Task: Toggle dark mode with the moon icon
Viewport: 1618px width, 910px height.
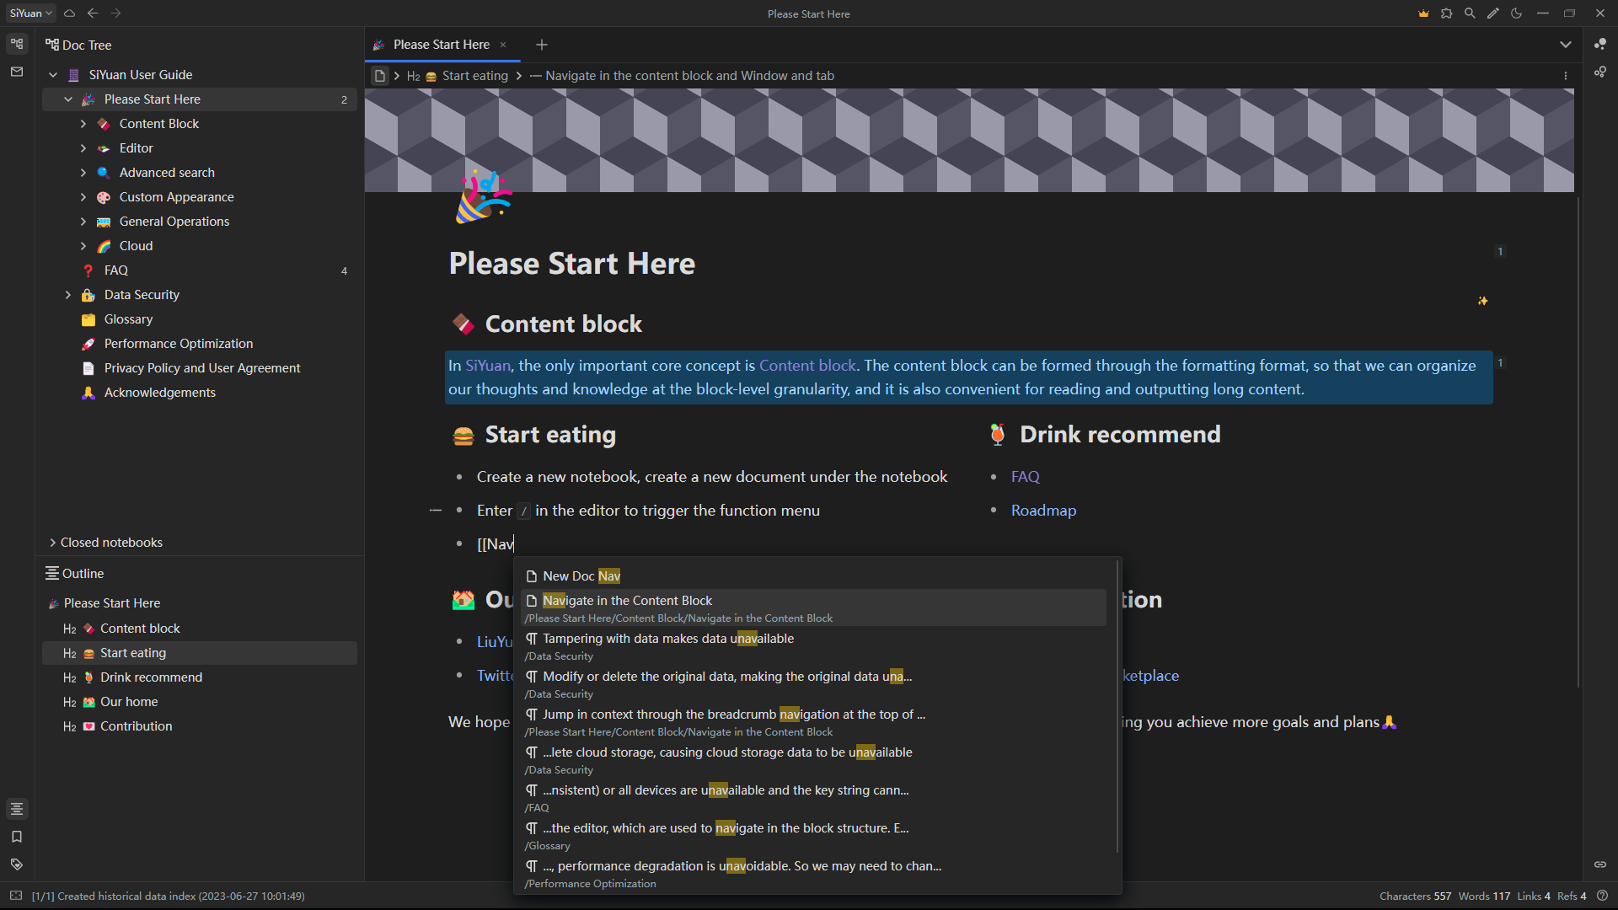Action: pos(1517,13)
